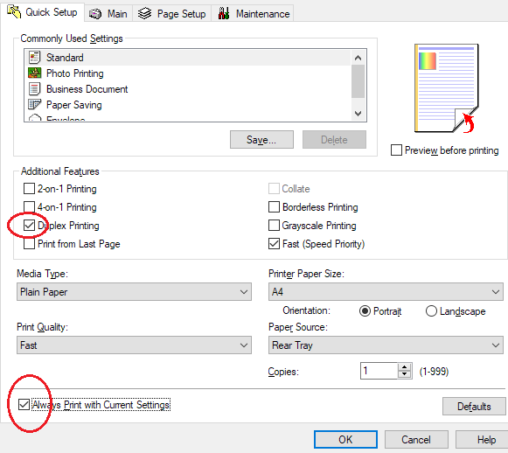508x453 pixels.
Task: Click the Paper Saving profile icon
Action: click(34, 104)
